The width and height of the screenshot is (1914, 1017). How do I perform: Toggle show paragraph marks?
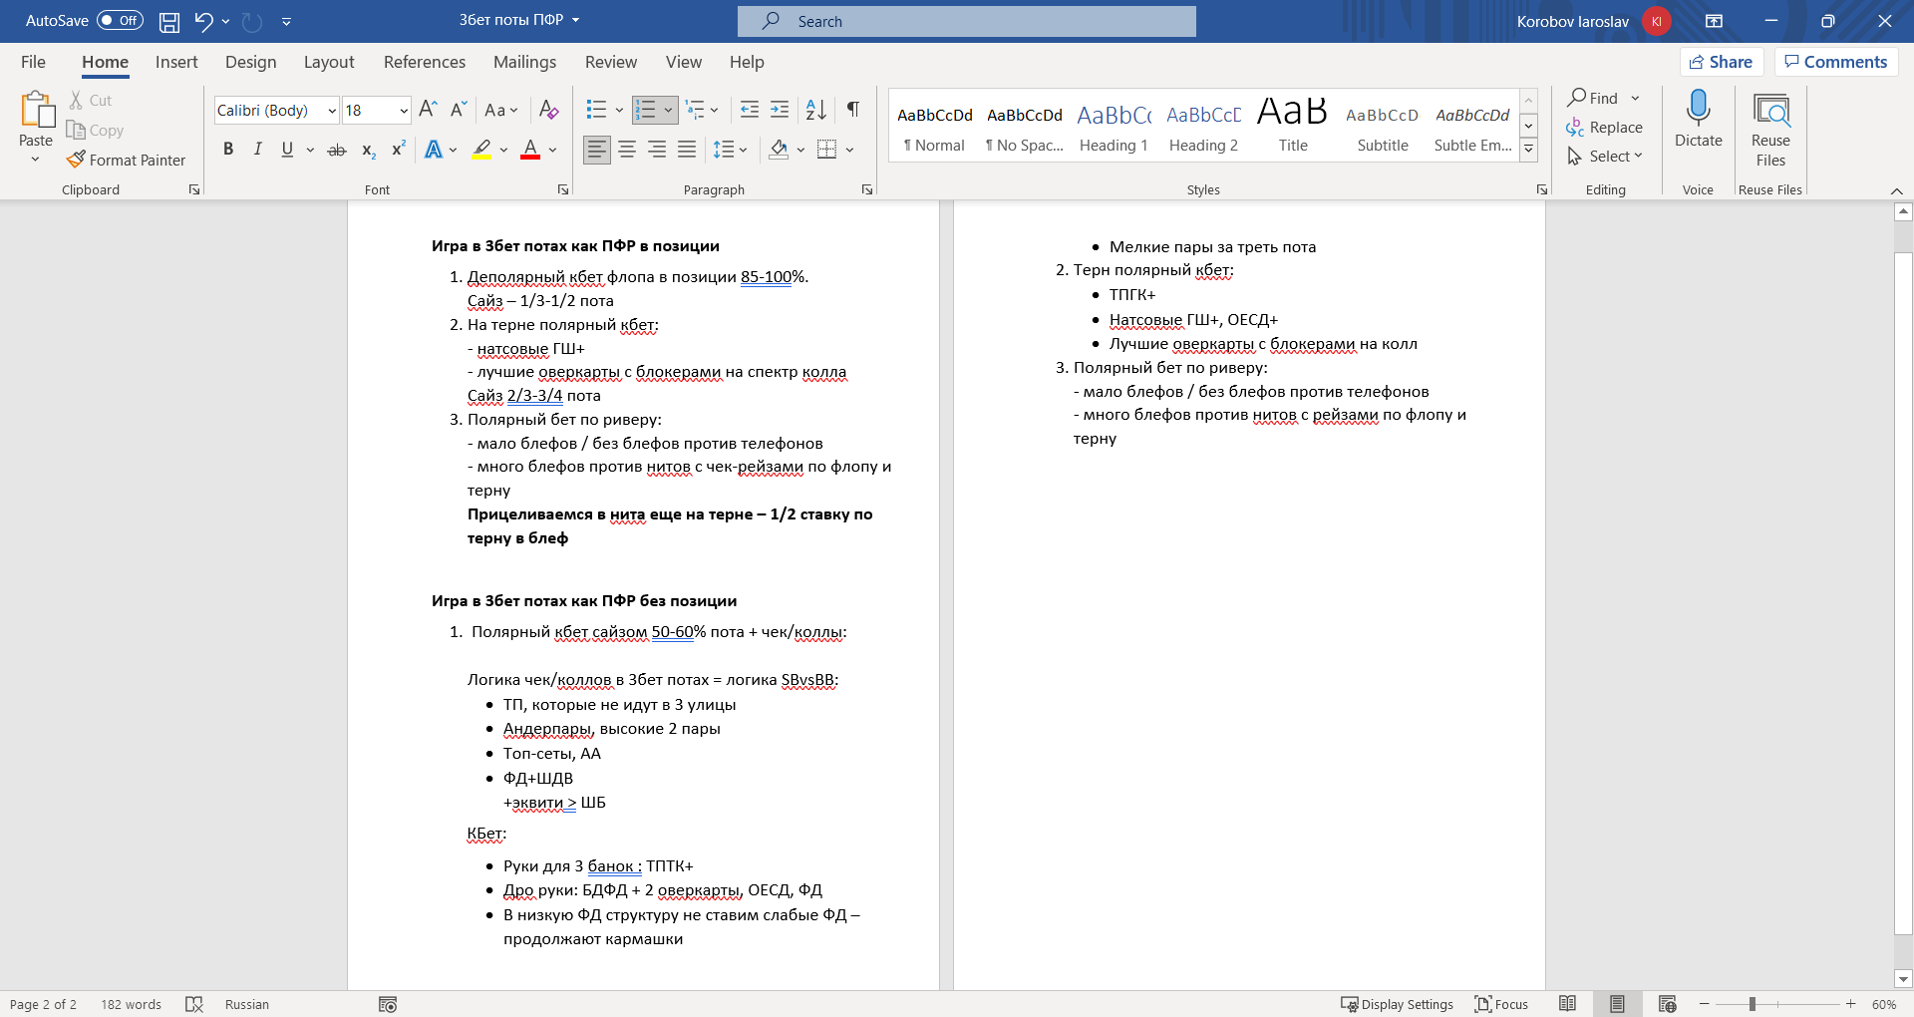click(853, 110)
